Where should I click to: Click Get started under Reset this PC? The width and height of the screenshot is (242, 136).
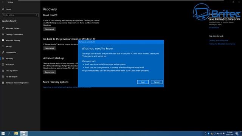click(50, 29)
